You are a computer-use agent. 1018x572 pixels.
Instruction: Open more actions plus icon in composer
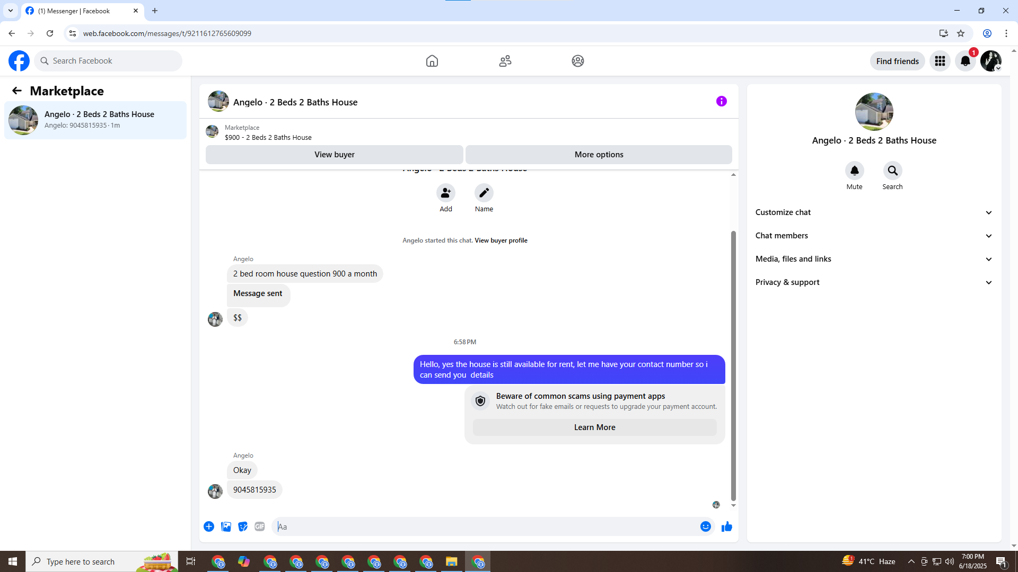click(209, 526)
